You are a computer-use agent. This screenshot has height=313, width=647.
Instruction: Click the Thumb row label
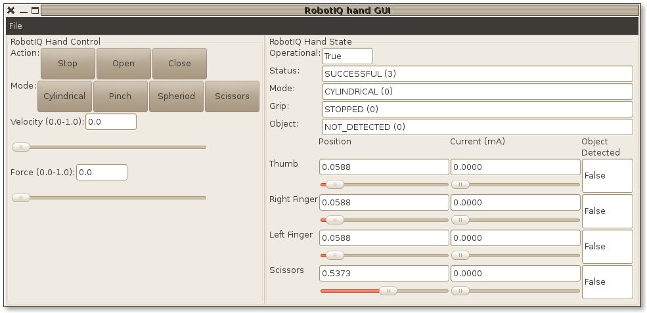[284, 163]
